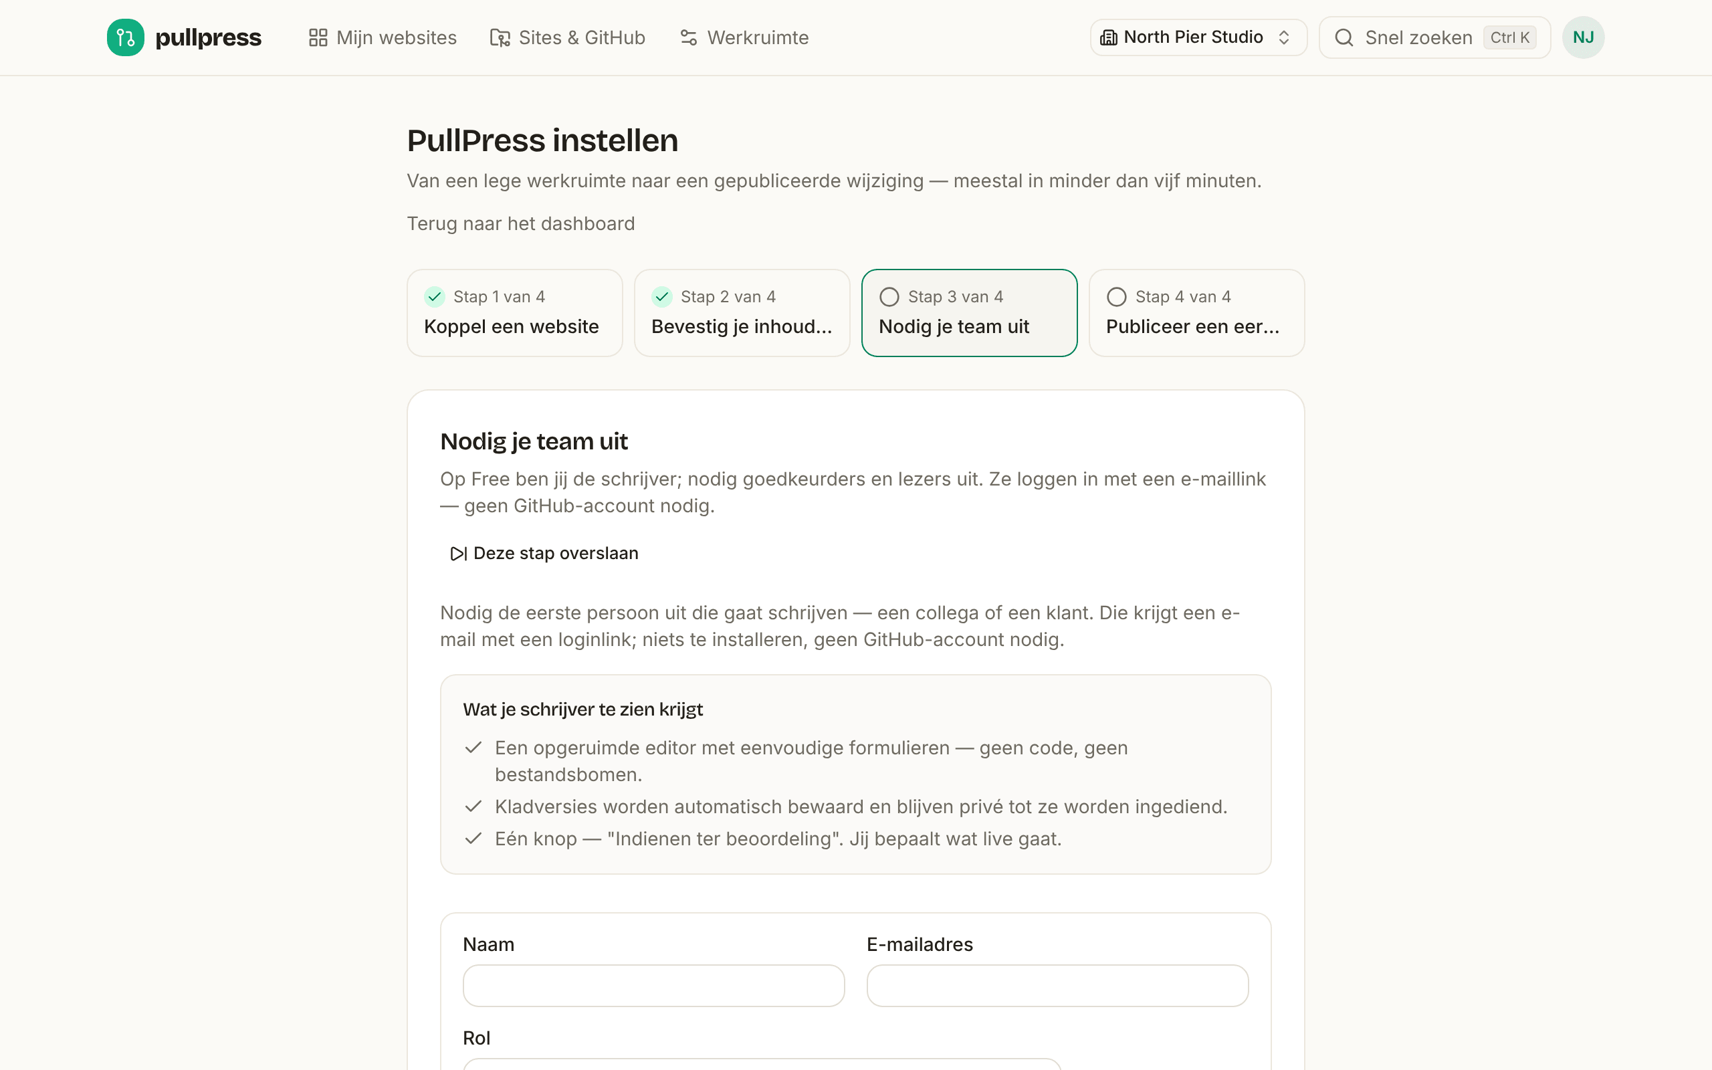Click the Kladversies worden automatisch bewaard line

point(861,807)
